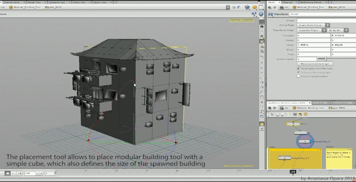The width and height of the screenshot is (356, 182).
Task: Select the ModularTool node in the MAIN box
Action: click(x=284, y=158)
